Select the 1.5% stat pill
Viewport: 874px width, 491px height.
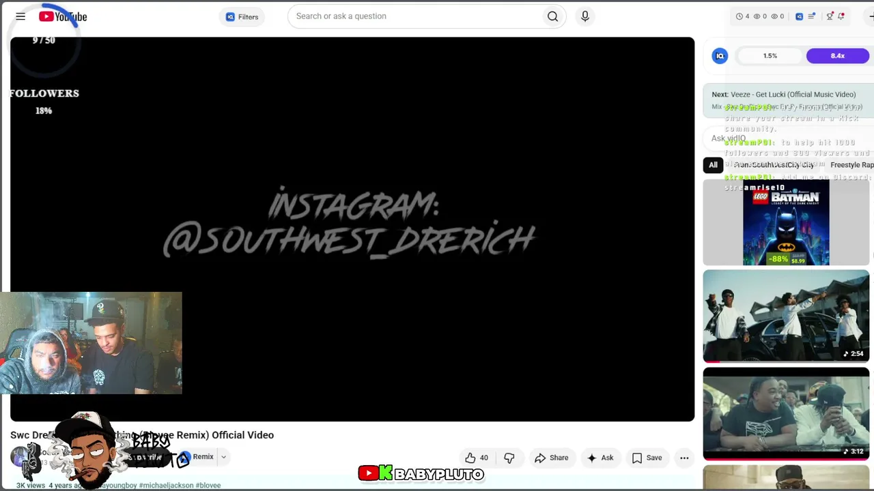tap(770, 56)
